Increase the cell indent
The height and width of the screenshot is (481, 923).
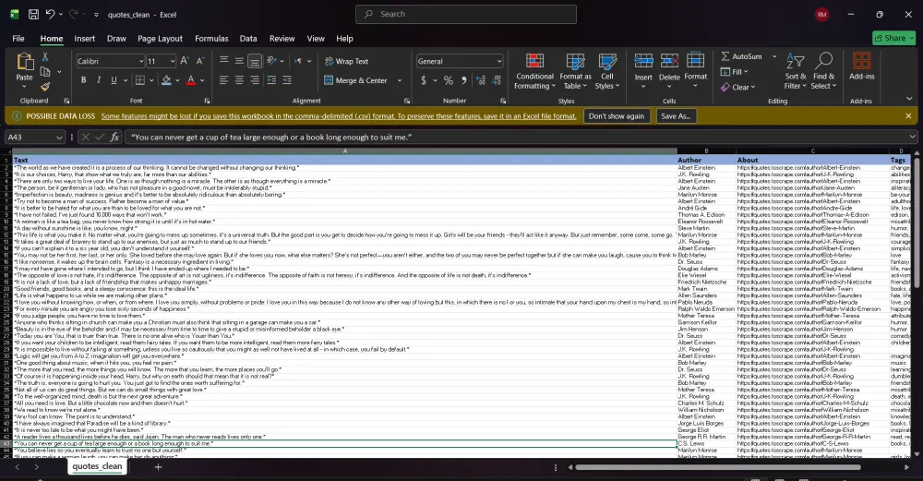[287, 80]
